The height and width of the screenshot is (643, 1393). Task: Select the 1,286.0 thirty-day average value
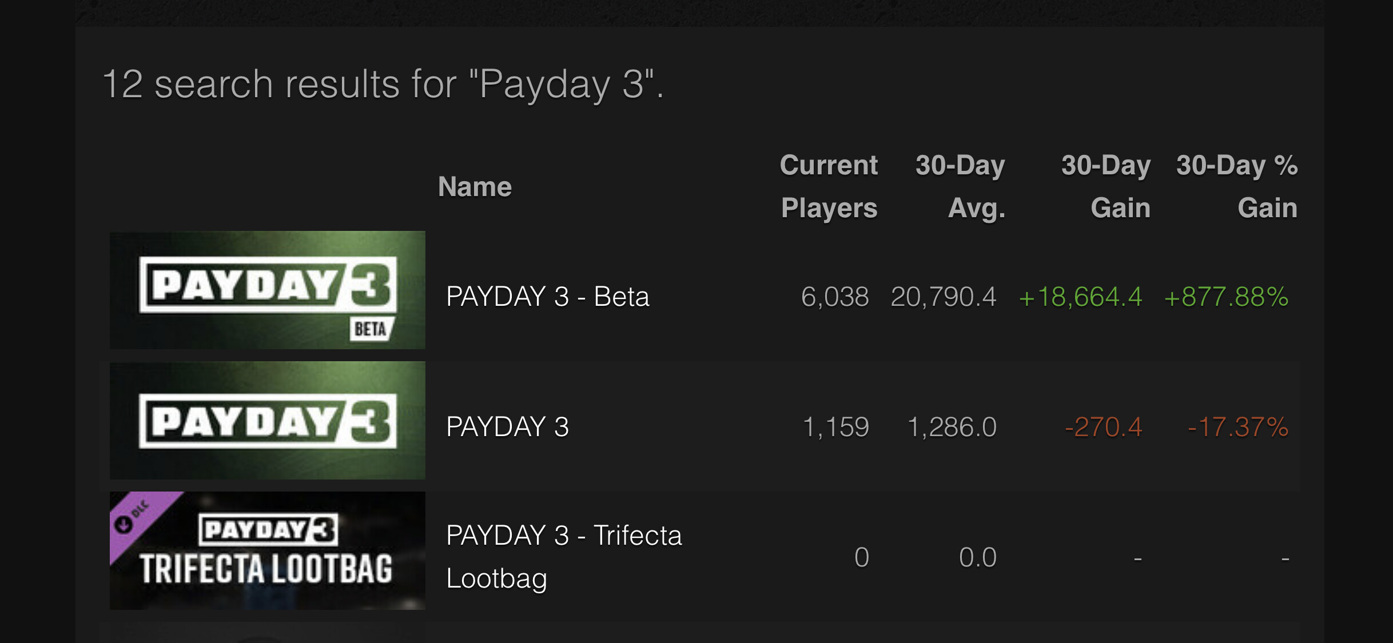click(952, 427)
